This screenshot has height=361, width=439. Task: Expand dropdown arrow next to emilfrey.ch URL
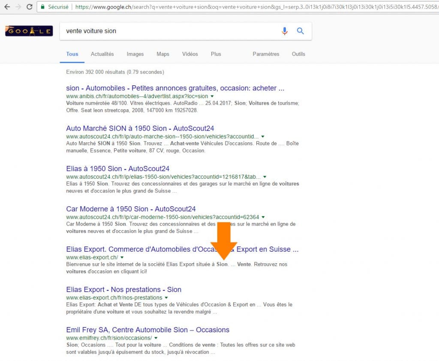tap(156, 338)
